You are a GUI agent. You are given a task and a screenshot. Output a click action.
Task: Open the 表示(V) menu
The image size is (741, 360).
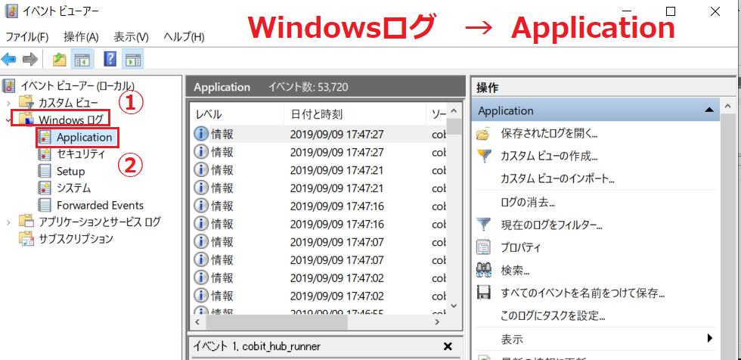131,37
